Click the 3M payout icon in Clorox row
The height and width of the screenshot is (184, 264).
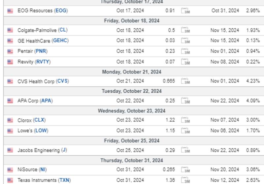pyautogui.click(x=186, y=120)
